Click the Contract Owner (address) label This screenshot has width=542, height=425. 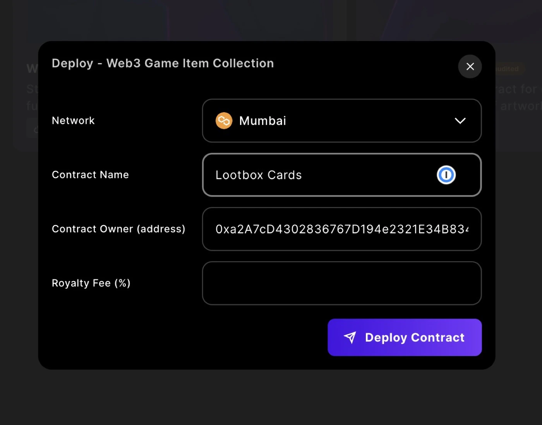[x=118, y=229]
